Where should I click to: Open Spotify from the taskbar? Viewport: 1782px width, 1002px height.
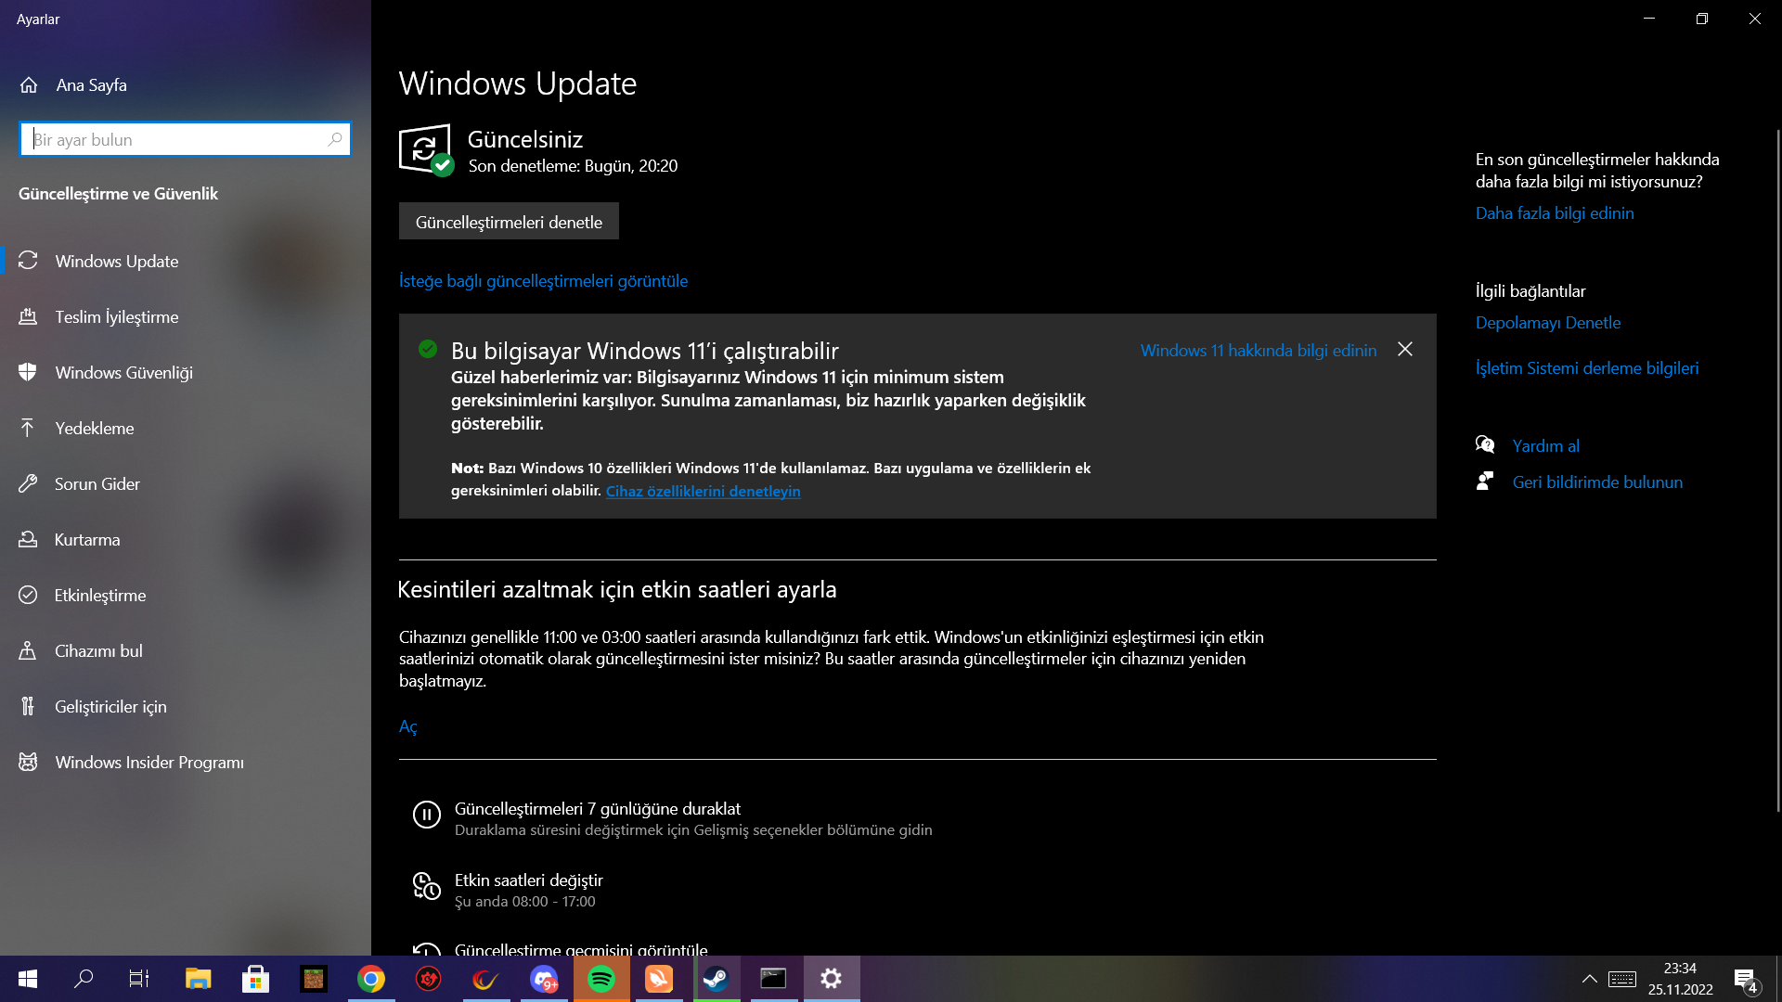pos(601,979)
